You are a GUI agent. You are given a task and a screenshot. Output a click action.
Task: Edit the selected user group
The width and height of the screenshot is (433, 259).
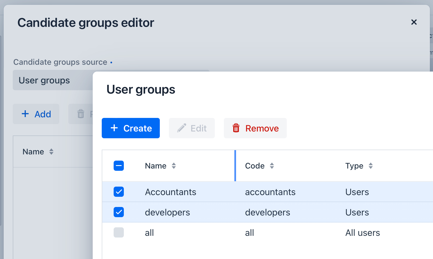[192, 128]
